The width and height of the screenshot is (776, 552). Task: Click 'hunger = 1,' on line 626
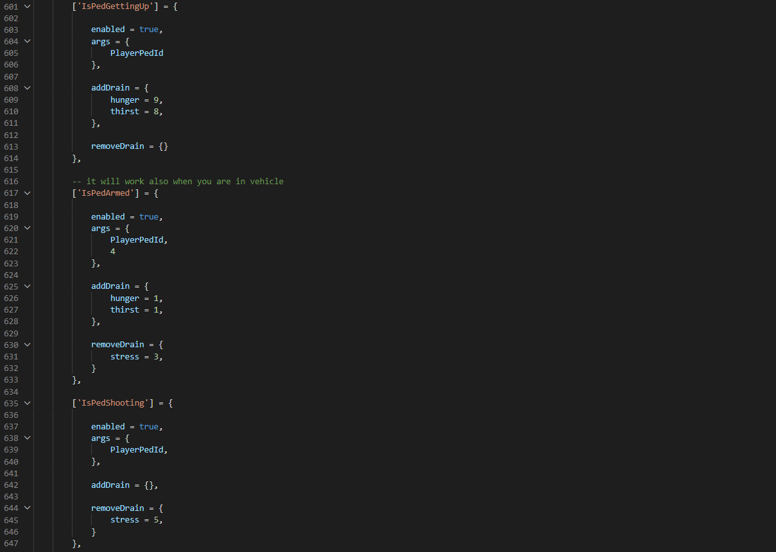point(137,298)
